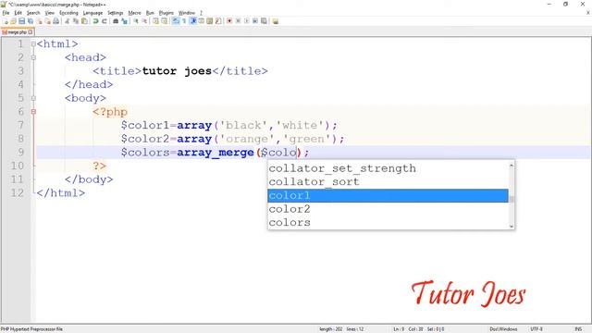Open the Run menu

point(150,13)
